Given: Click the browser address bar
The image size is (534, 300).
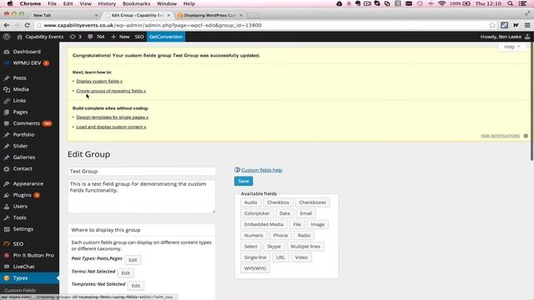Looking at the screenshot, I should click(262, 25).
